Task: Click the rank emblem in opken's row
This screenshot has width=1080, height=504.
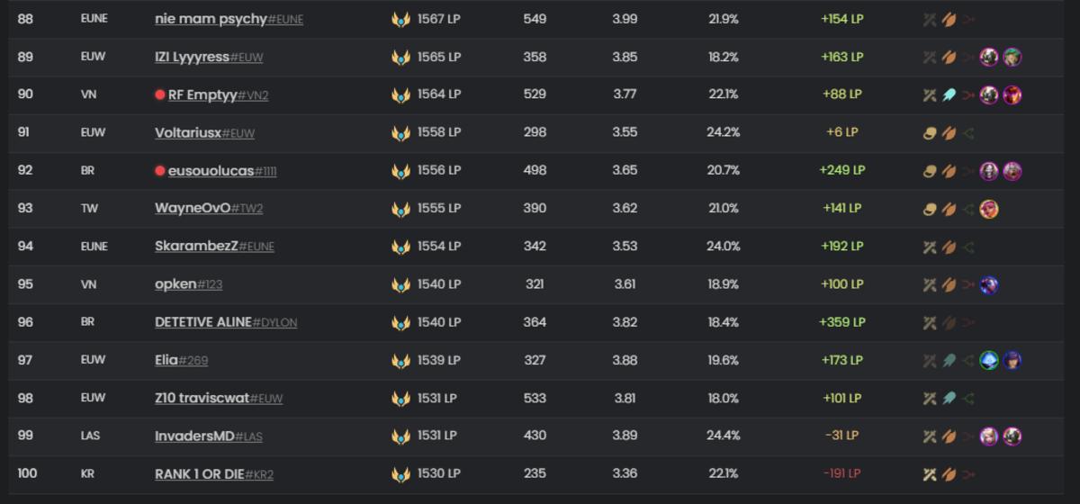Action: (x=400, y=284)
